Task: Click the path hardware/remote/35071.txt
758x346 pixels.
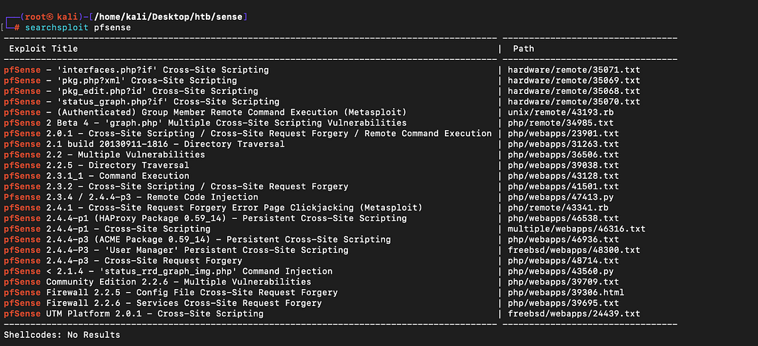Action: coord(574,70)
